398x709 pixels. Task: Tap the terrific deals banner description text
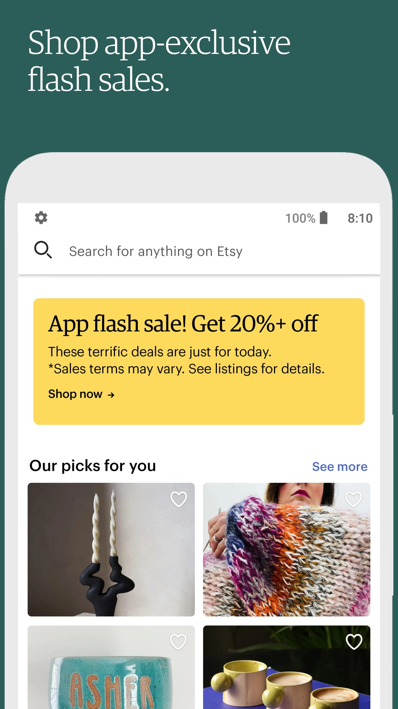click(186, 360)
